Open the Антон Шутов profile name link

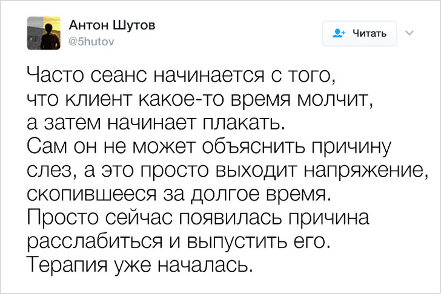click(112, 25)
